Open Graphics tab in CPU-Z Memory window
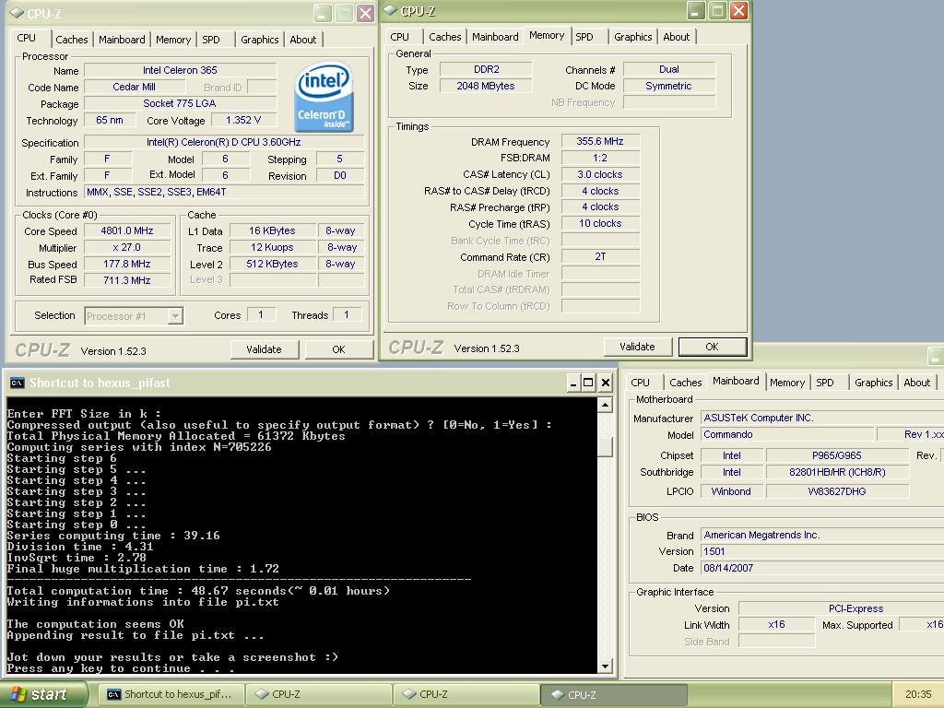This screenshot has height=708, width=944. coord(632,37)
